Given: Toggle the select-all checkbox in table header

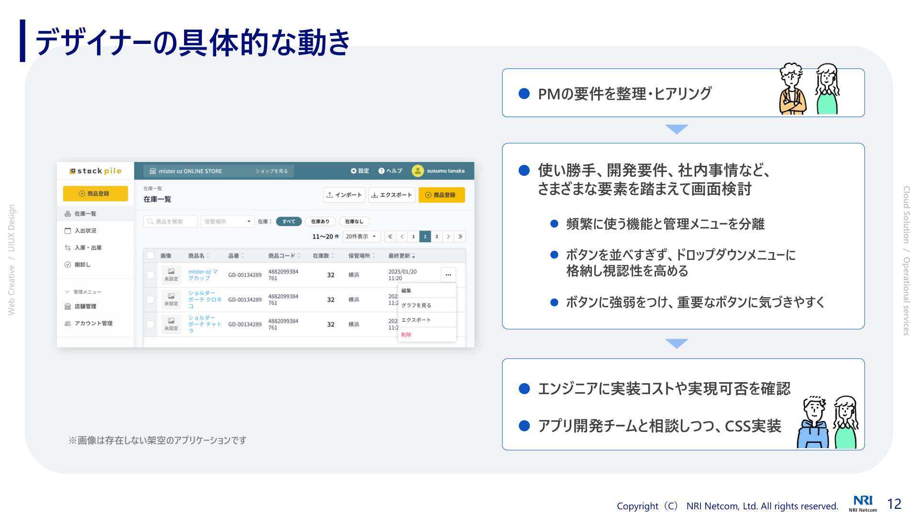Looking at the screenshot, I should (x=151, y=256).
